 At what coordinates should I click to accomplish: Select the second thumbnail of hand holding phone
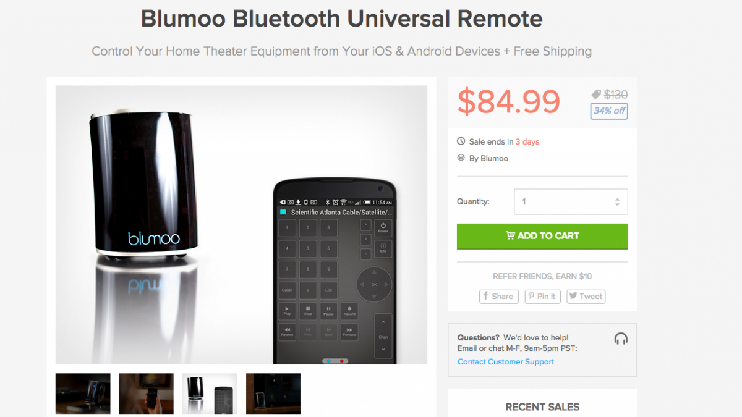click(147, 394)
